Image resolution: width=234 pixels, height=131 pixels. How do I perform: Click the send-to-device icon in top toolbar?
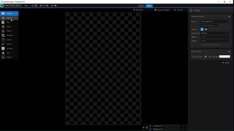coord(47,6)
